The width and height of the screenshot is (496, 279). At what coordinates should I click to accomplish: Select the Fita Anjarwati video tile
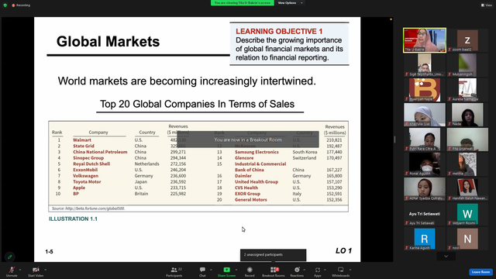point(467,139)
